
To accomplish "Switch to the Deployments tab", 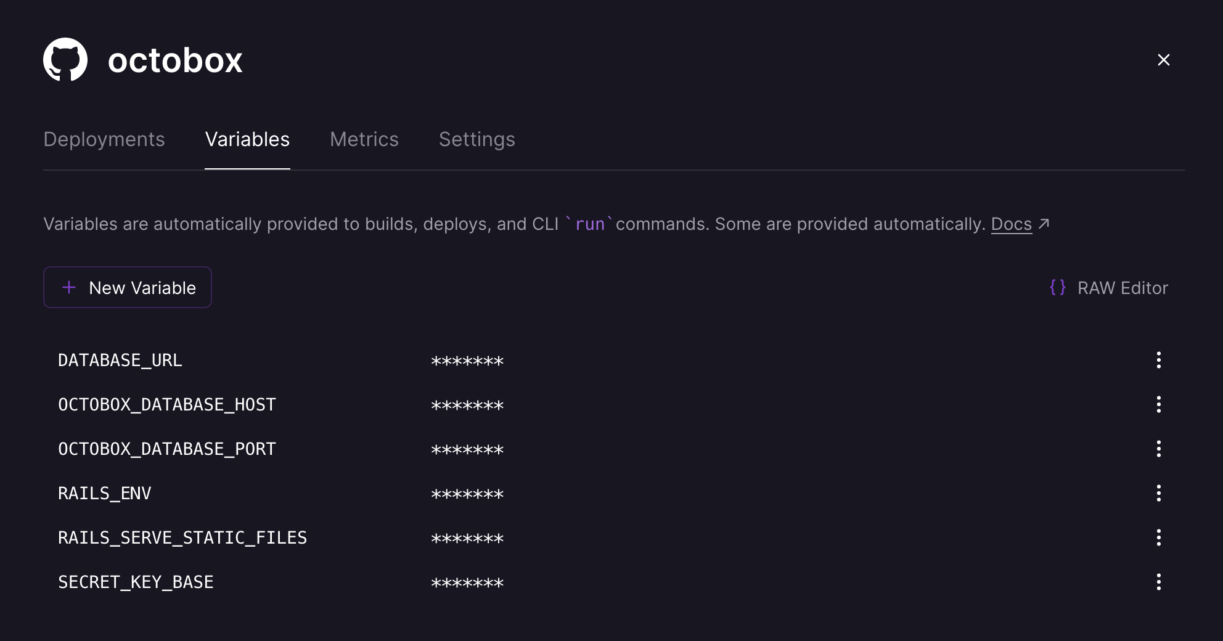I will coord(104,139).
